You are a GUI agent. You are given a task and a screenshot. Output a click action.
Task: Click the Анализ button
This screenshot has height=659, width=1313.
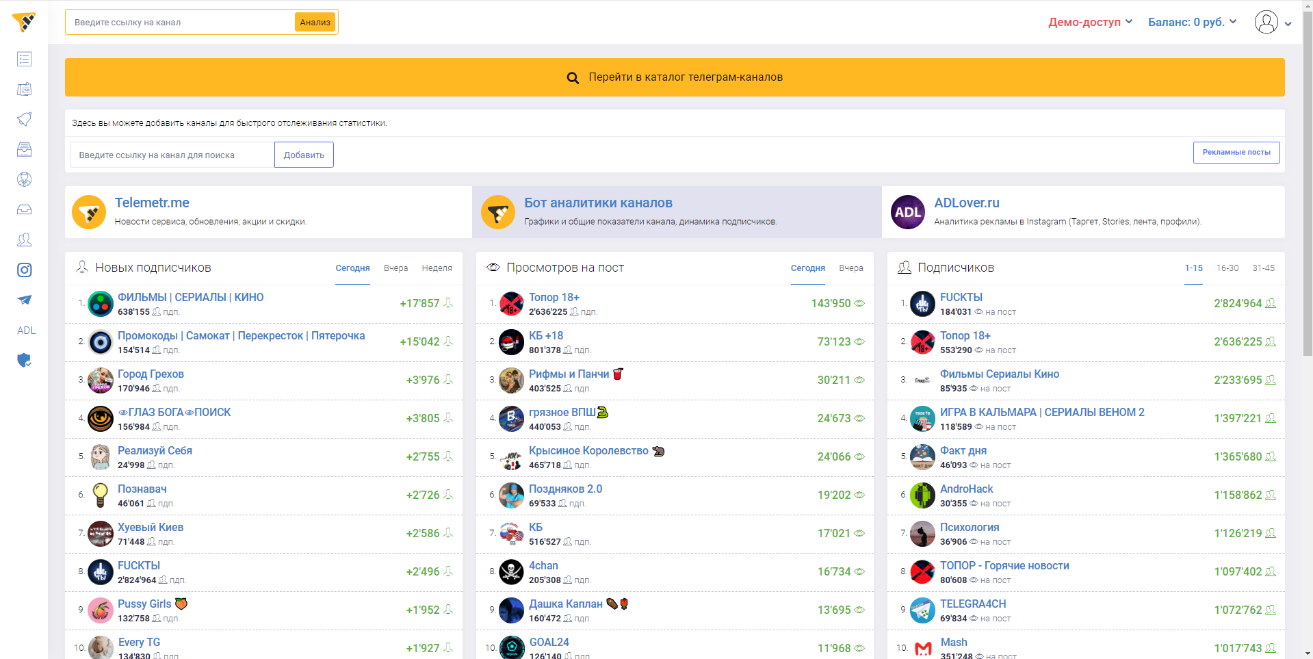pos(315,22)
